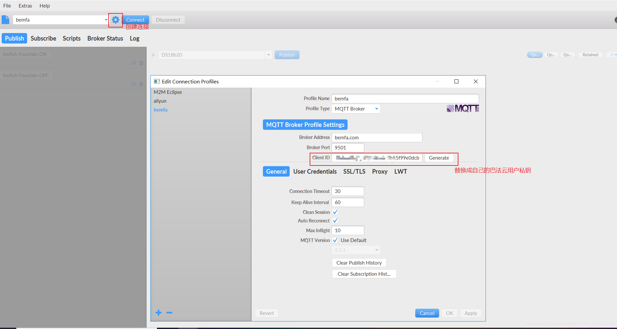
Task: Click the Cancel button
Action: [427, 313]
